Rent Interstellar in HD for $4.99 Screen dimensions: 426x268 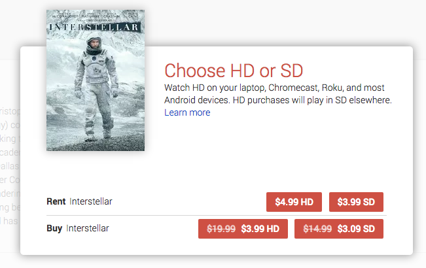[x=294, y=202]
